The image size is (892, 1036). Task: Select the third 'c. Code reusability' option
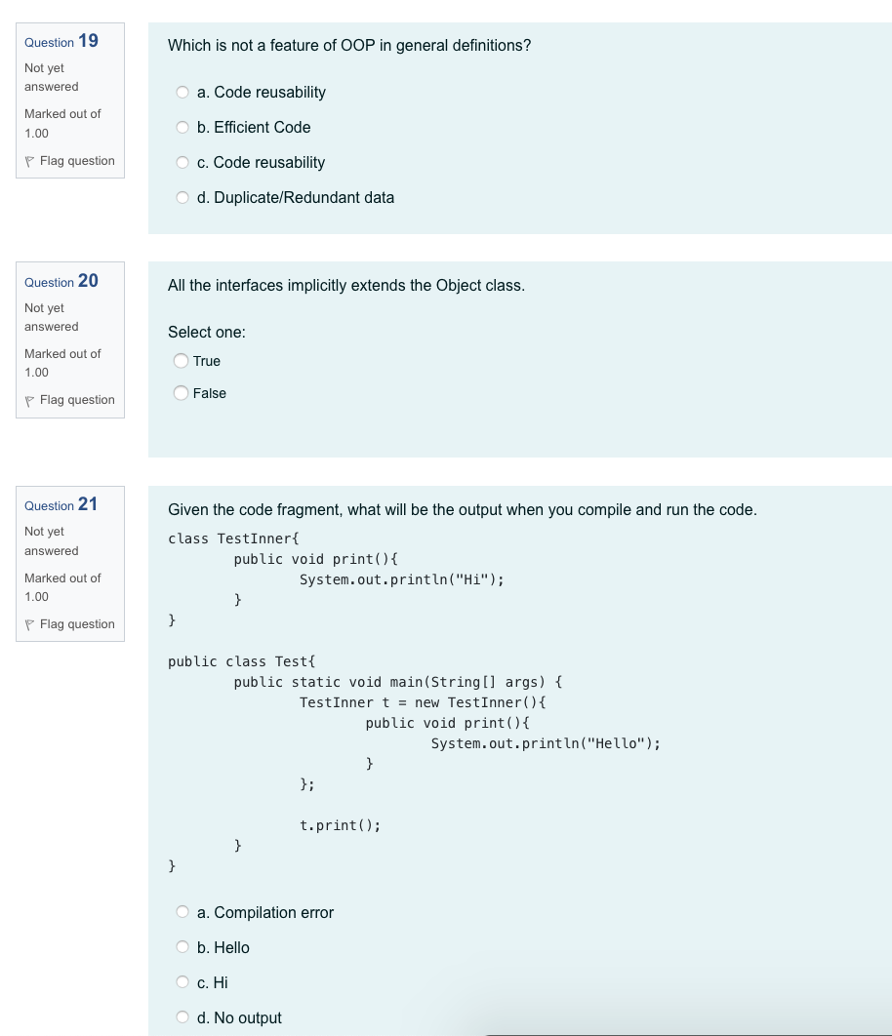tap(182, 162)
